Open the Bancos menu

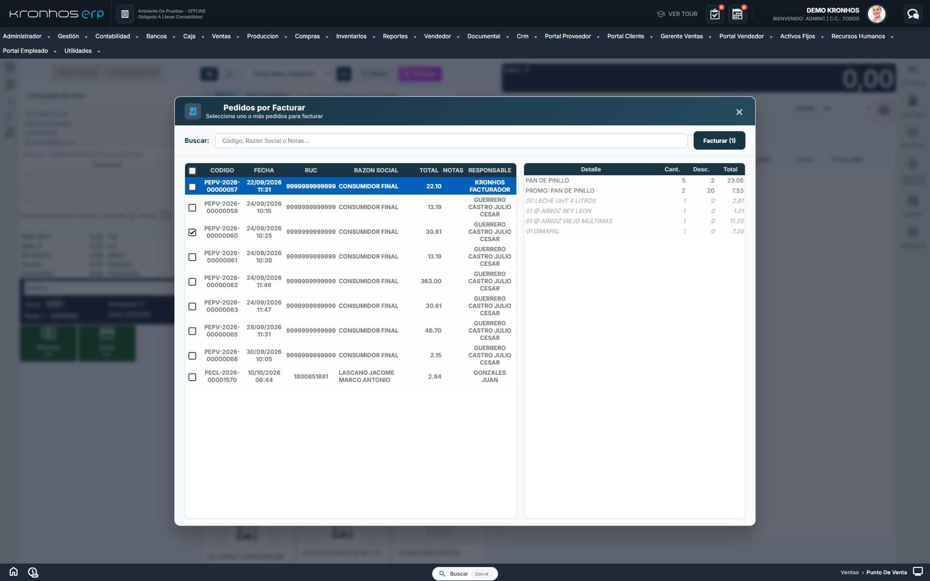[x=161, y=36]
